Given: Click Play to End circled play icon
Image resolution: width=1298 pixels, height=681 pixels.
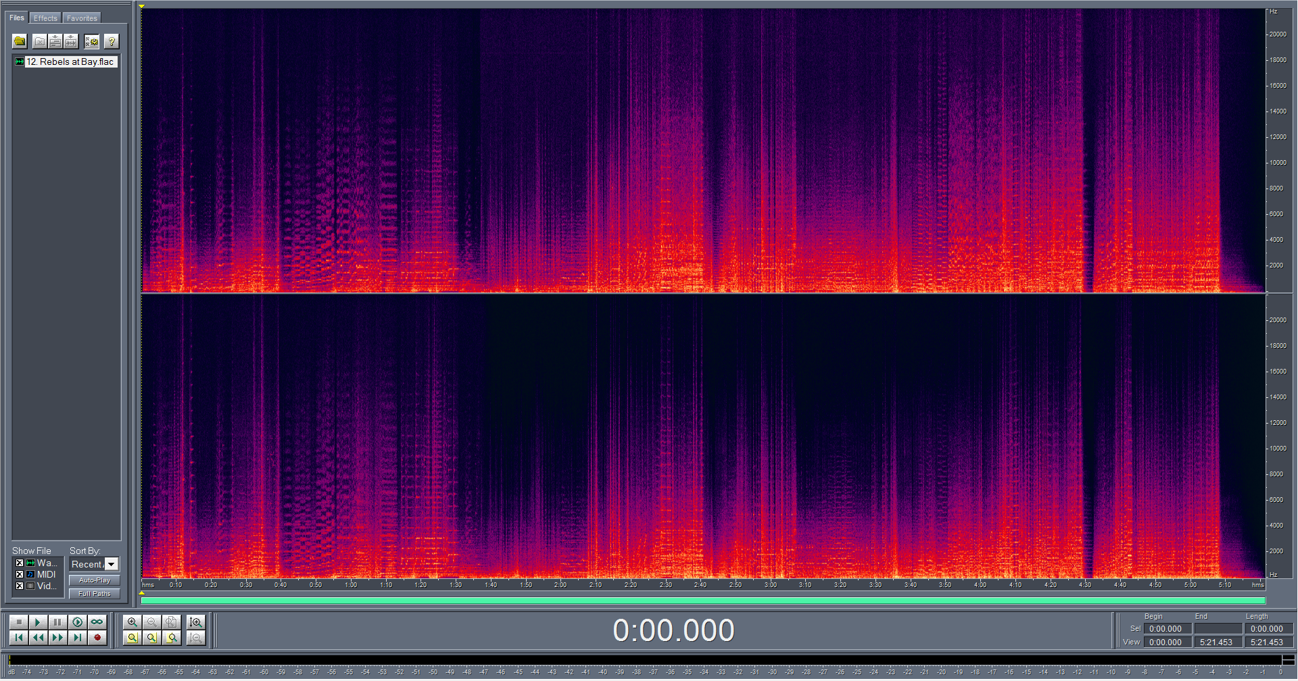Looking at the screenshot, I should tap(78, 622).
